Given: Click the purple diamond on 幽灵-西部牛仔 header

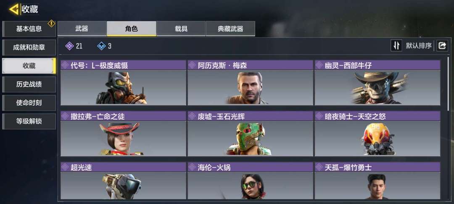Looking at the screenshot, I should [x=319, y=65].
